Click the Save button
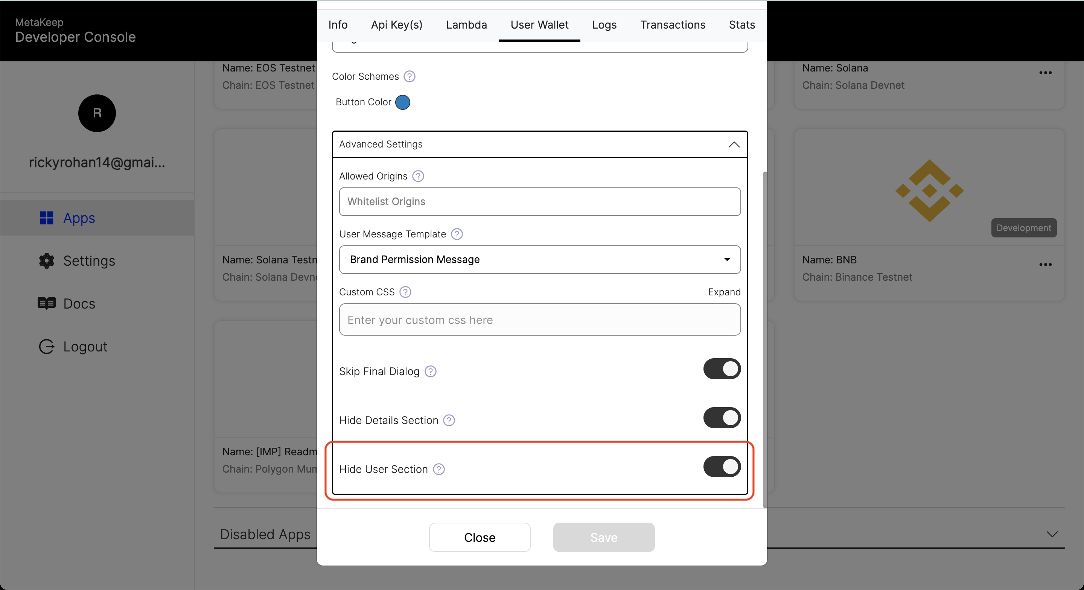This screenshot has height=590, width=1084. (604, 537)
